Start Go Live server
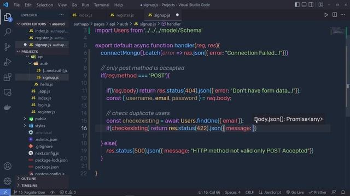 [x=295, y=192]
